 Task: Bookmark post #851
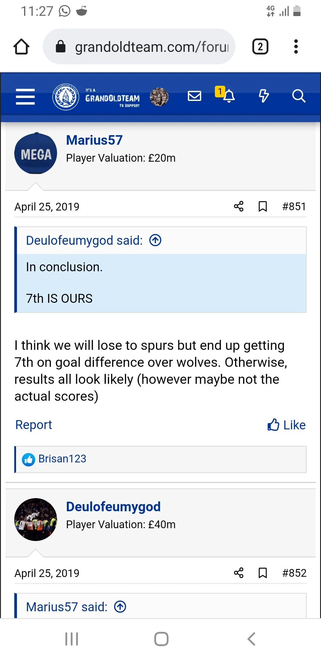[x=263, y=206]
